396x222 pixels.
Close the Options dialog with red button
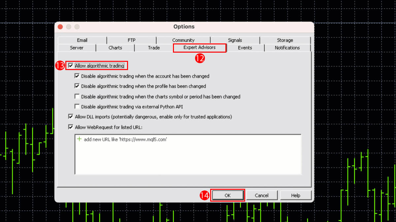click(x=60, y=27)
